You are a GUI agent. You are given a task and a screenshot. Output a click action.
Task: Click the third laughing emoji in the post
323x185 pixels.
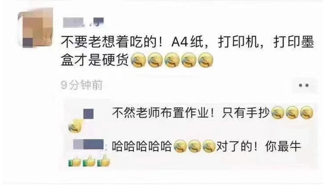(x=172, y=60)
